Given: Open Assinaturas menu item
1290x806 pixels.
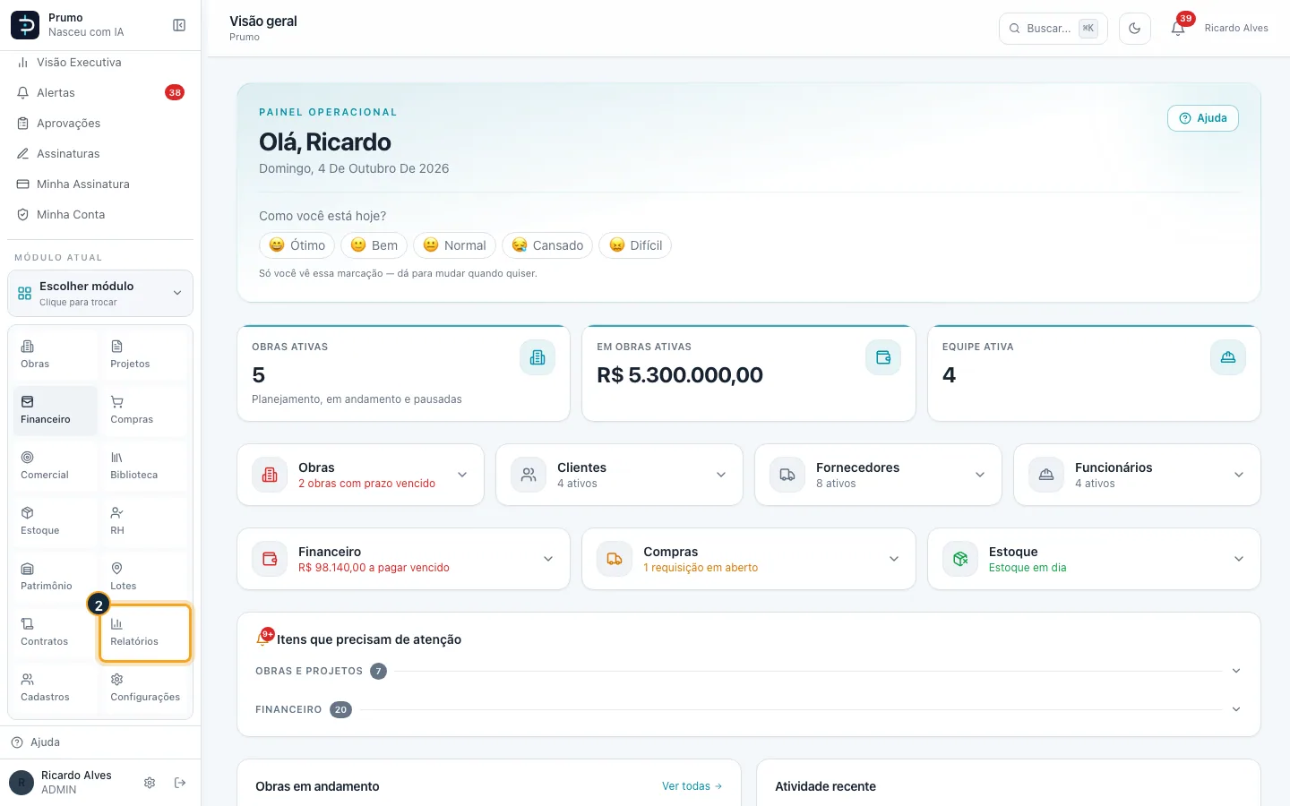Looking at the screenshot, I should [100, 153].
